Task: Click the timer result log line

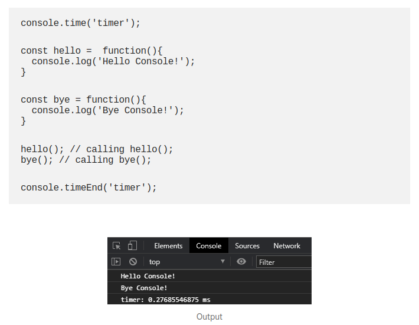Action: tap(165, 300)
